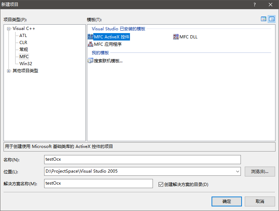Select the MFC DLL template icon
Screen dimensions: 279x211
coord(176,37)
